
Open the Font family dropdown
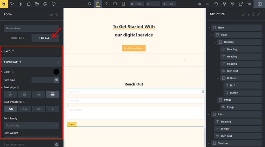click(31, 125)
